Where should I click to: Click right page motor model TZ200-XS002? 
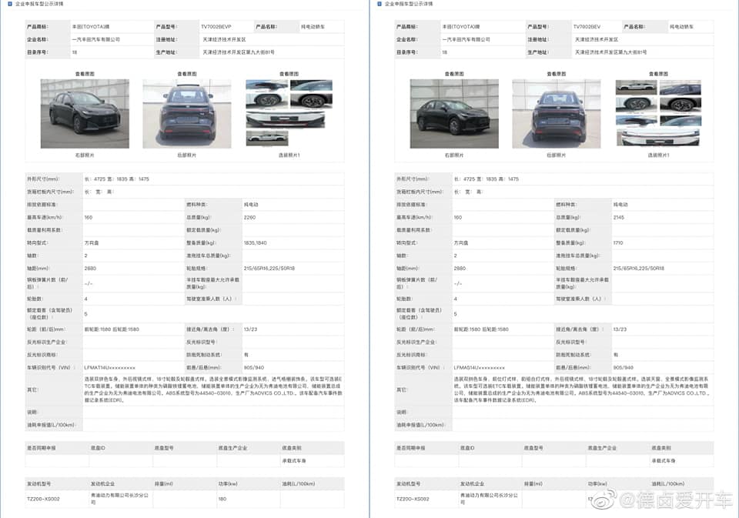coord(413,499)
